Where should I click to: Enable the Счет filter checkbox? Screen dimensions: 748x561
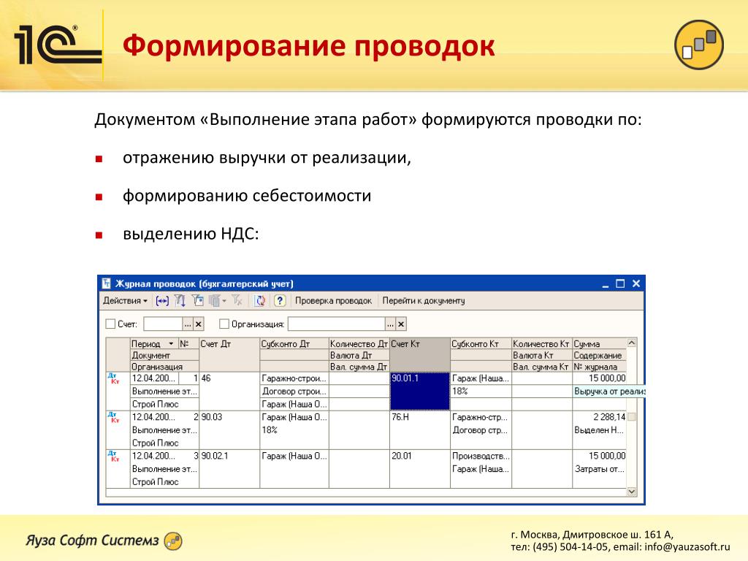click(110, 324)
